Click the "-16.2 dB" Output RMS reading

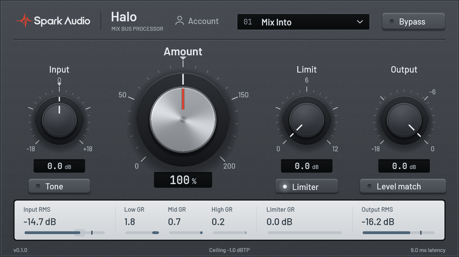tap(378, 222)
